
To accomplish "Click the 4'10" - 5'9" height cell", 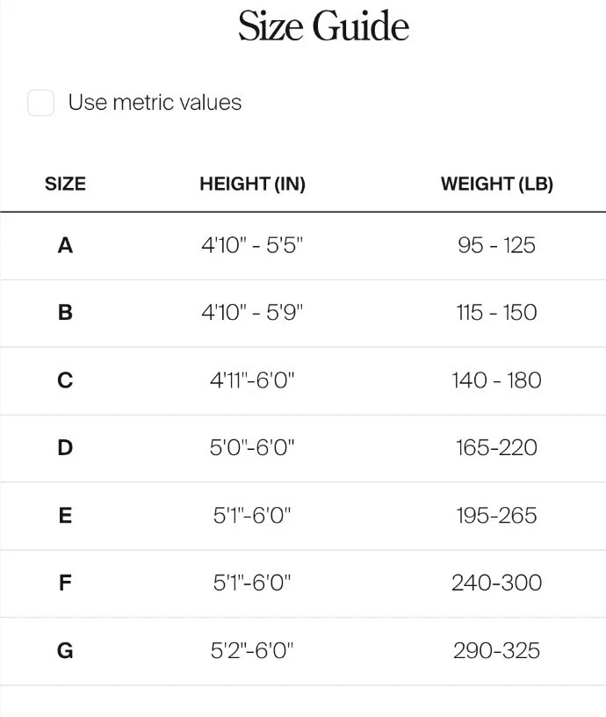I will click(252, 313).
